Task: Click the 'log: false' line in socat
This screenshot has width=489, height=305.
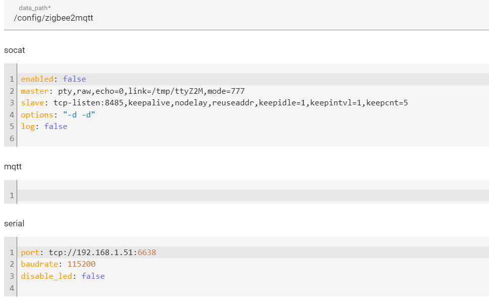Action: coord(44,127)
